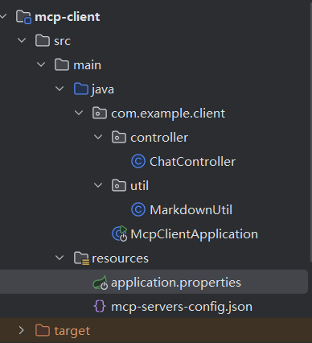Select the main label
This screenshot has height=343, width=312.
pyautogui.click(x=88, y=65)
